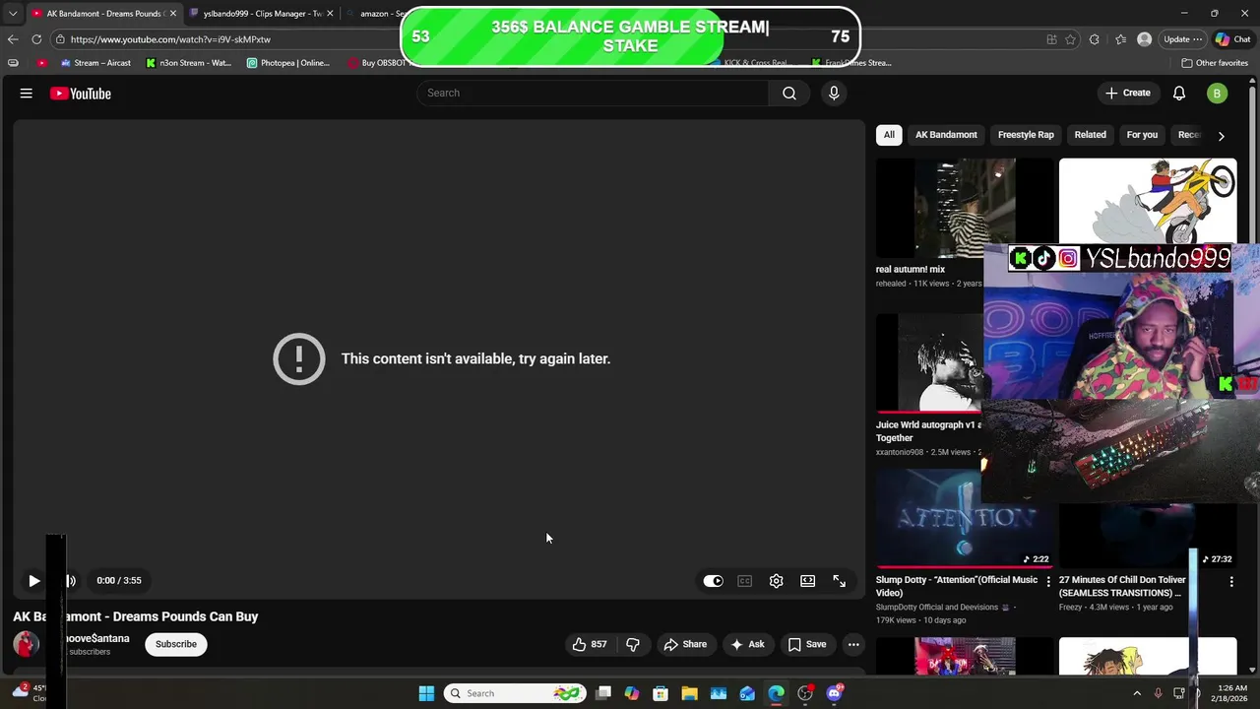Open Photopea Online bookmark
1260x709 pixels.
click(x=288, y=63)
